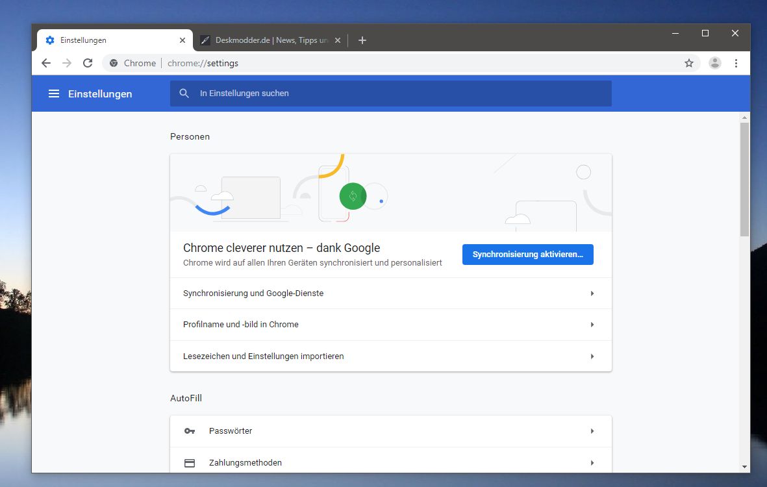Click the AutoFill section heading
The height and width of the screenshot is (487, 767).
(186, 398)
